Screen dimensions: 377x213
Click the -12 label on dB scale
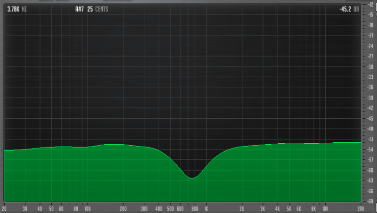coord(370,4)
